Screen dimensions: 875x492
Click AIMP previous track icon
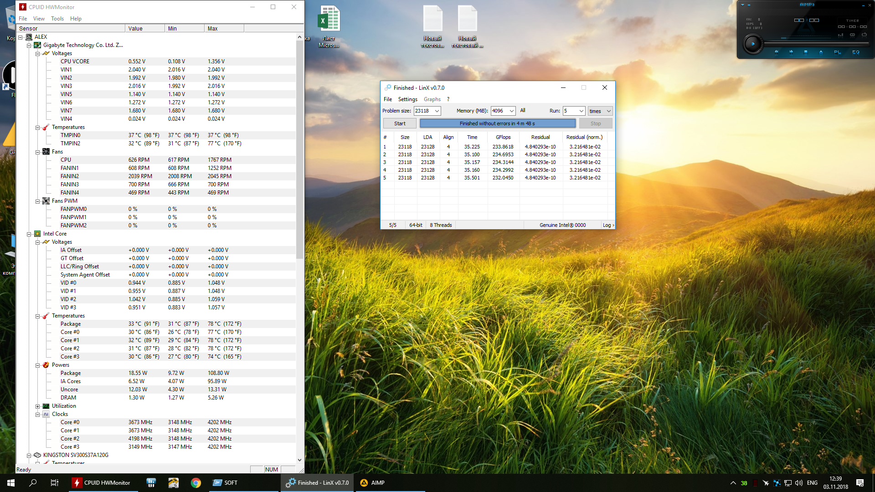[x=776, y=52]
